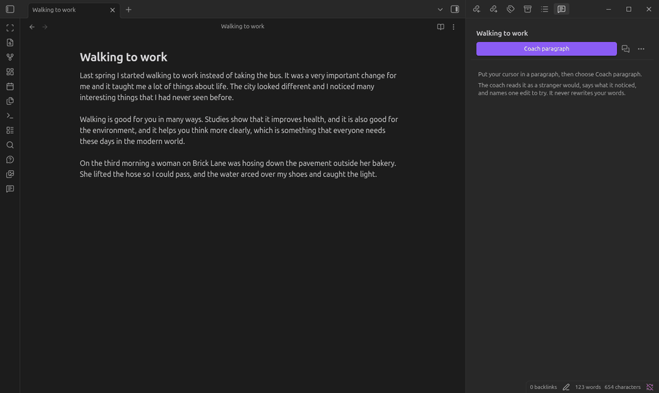
Task: Open graph view from ribbon
Action: (x=10, y=57)
